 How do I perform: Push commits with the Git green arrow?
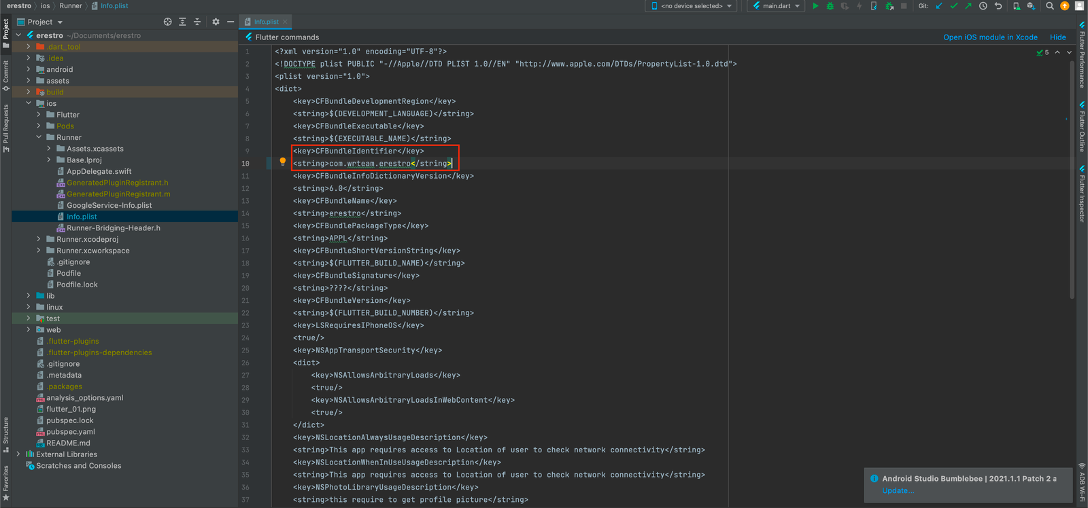pyautogui.click(x=968, y=6)
